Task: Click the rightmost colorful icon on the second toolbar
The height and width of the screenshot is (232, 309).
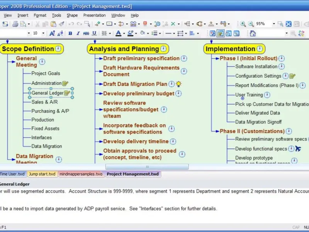Action: [301, 33]
